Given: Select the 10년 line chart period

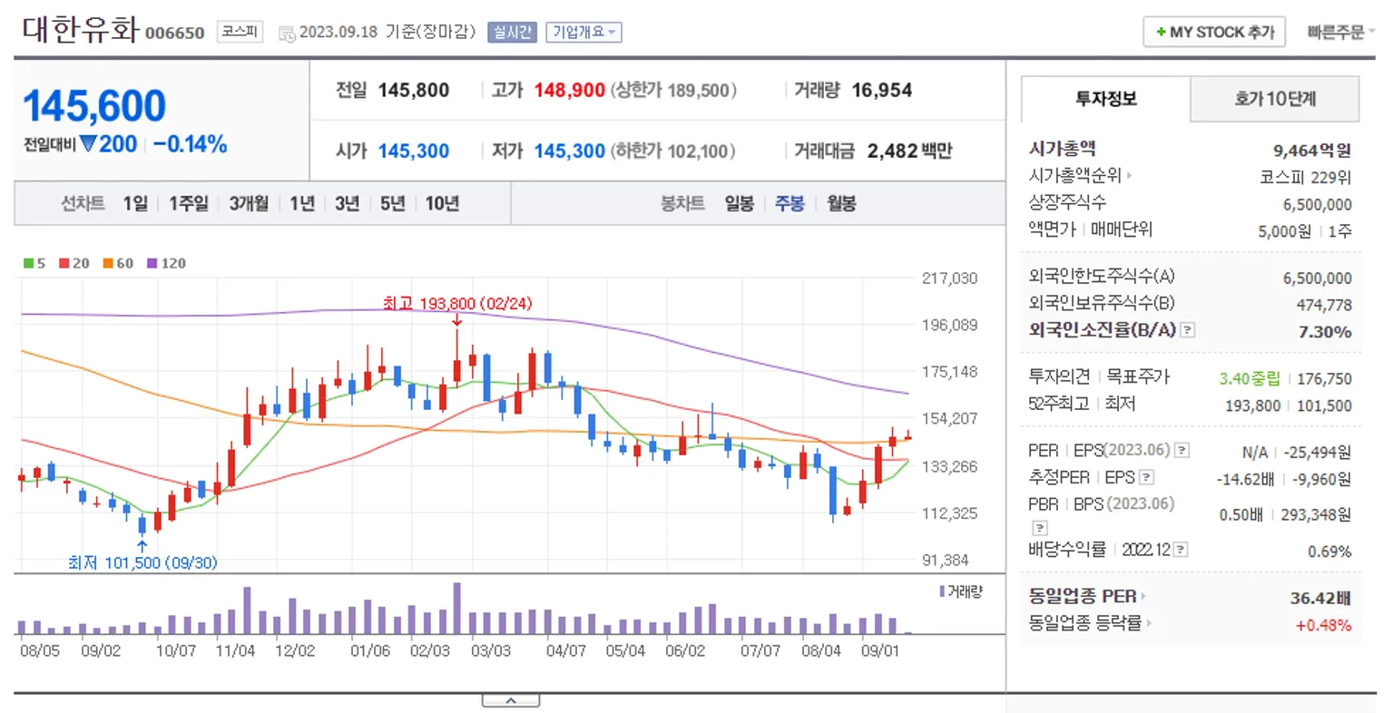Looking at the screenshot, I should [x=442, y=203].
